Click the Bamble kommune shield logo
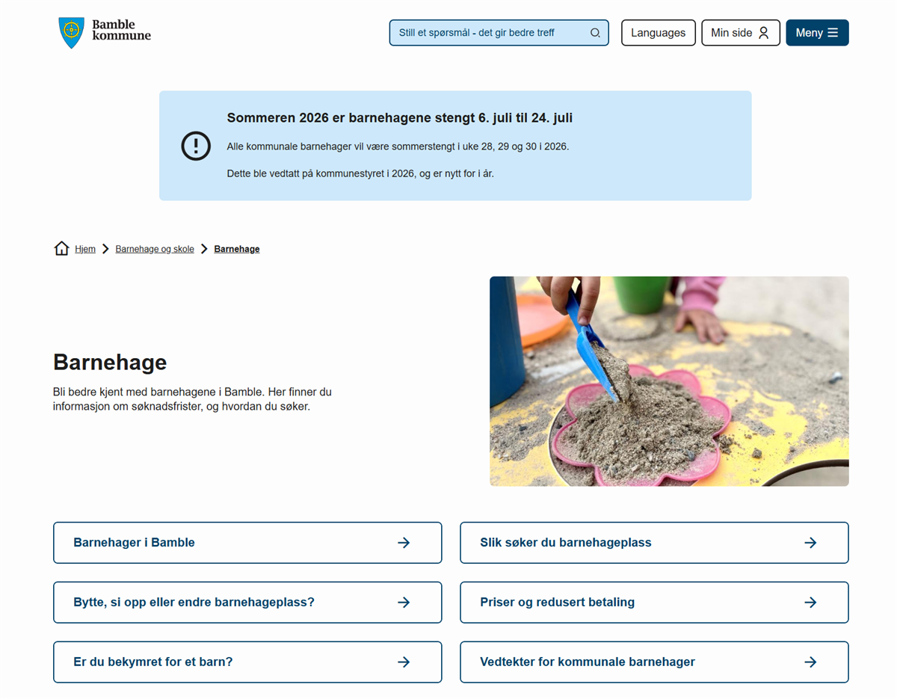Image resolution: width=897 pixels, height=699 pixels. tap(71, 33)
